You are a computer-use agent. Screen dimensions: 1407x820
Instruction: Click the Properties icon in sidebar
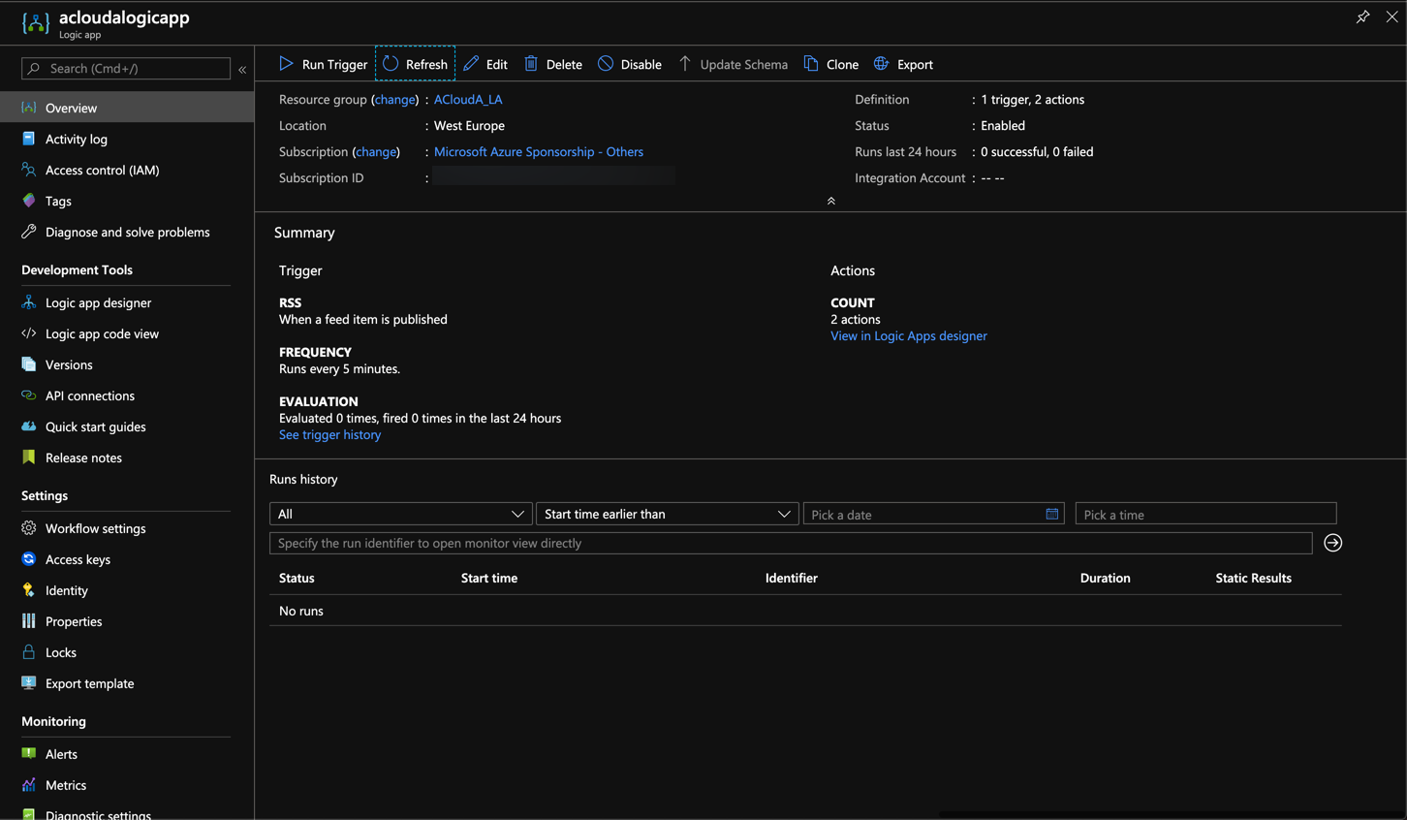click(29, 621)
